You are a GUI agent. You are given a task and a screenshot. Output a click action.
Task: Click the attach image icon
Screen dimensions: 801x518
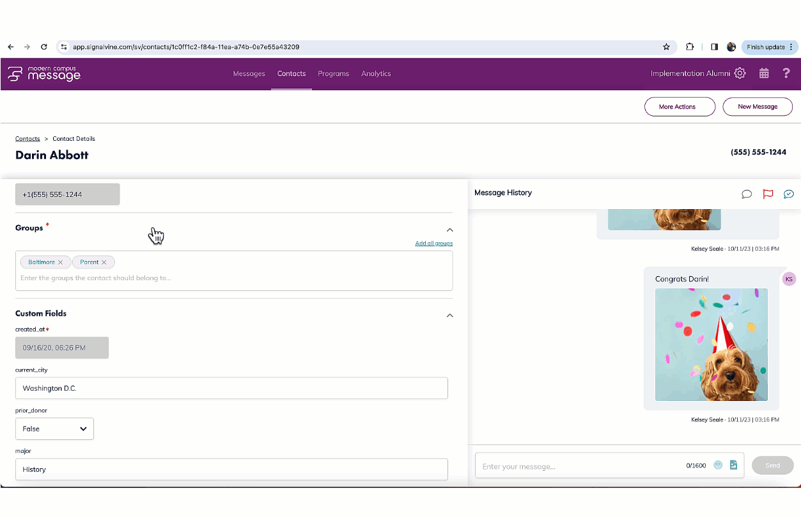pos(733,465)
